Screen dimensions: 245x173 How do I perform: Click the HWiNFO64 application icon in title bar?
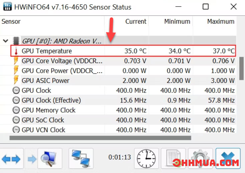pos(7,7)
